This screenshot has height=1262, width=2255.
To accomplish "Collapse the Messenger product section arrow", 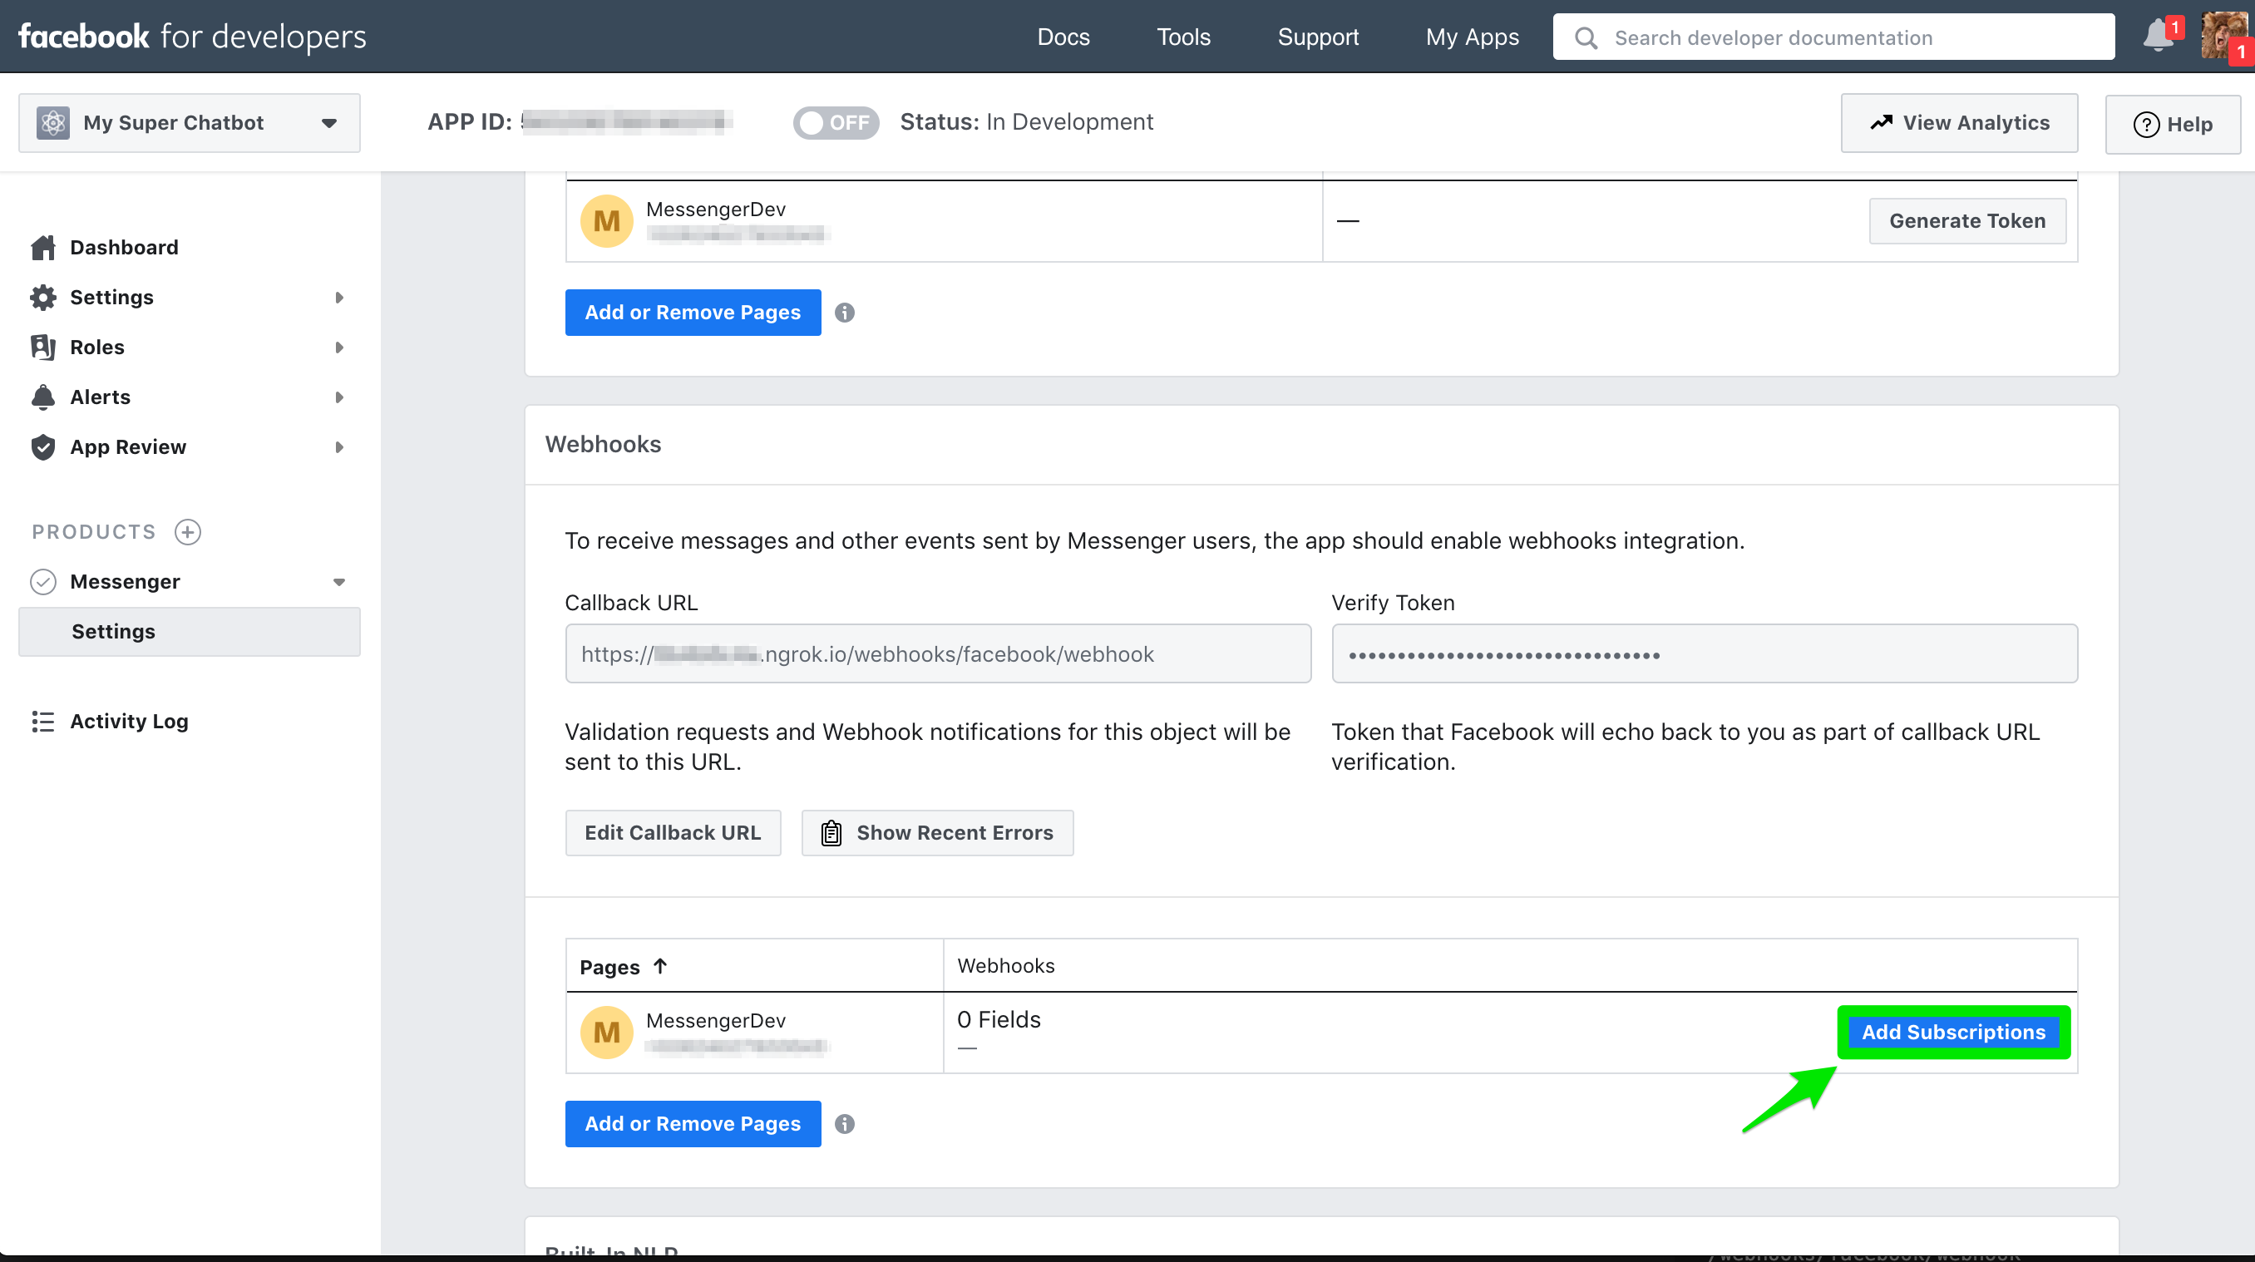I will pyautogui.click(x=338, y=582).
